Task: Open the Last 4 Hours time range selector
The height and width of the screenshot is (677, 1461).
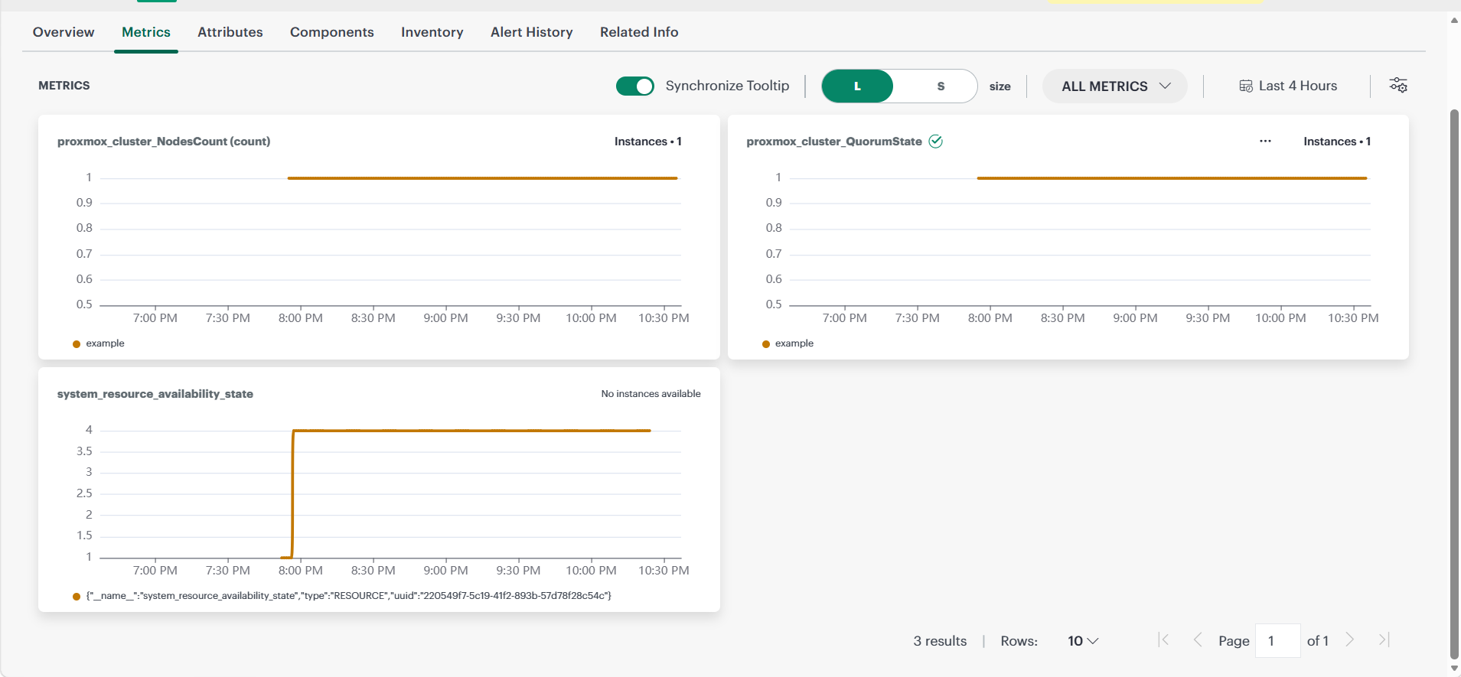Action: click(1288, 86)
